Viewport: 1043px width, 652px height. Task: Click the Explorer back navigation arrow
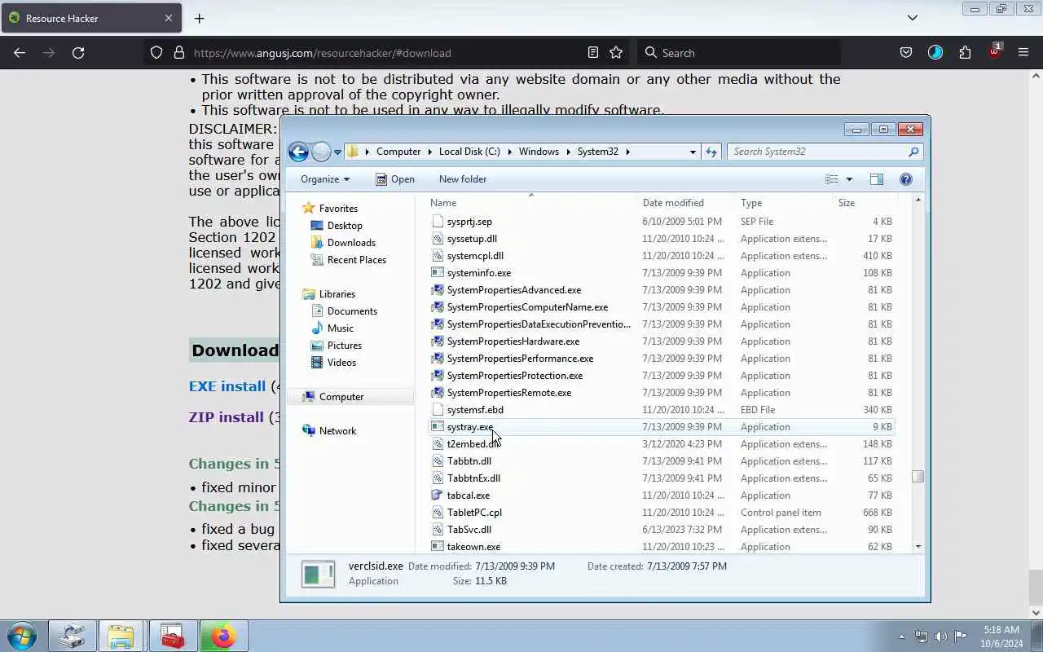point(298,152)
